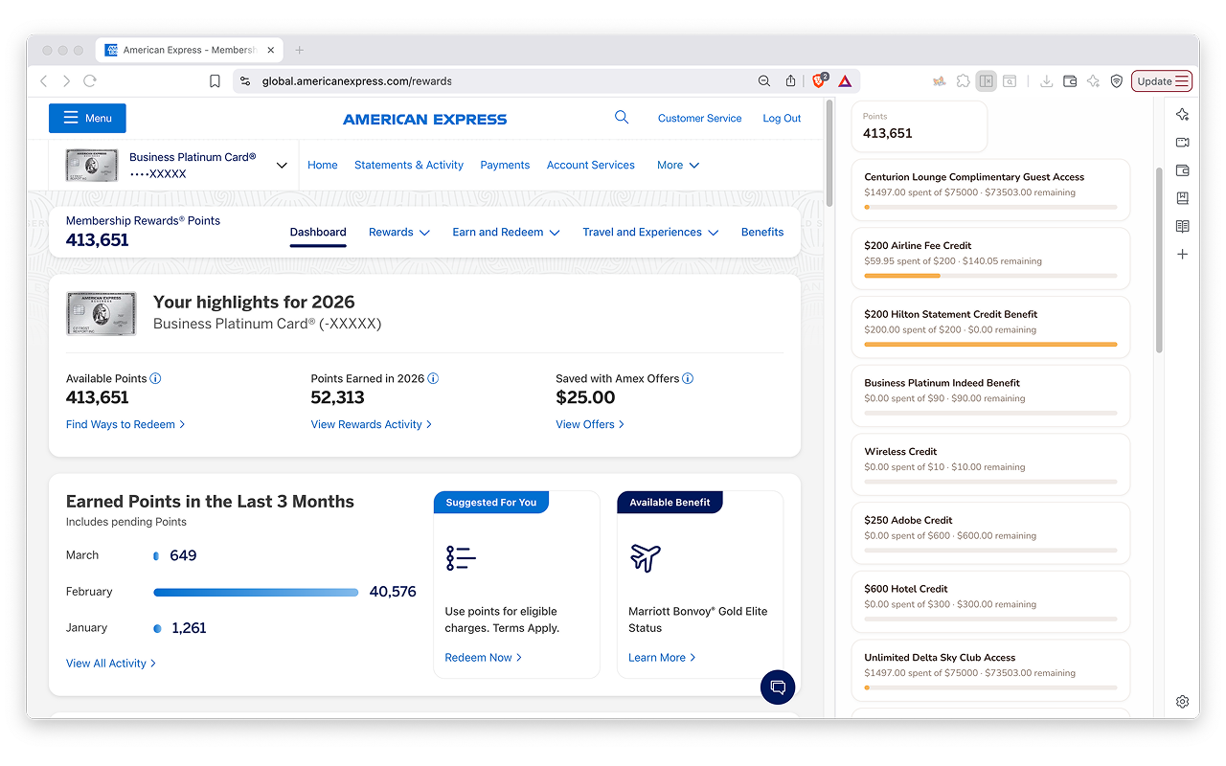Go back with the browser back arrow
The height and width of the screenshot is (766, 1226).
tap(44, 81)
